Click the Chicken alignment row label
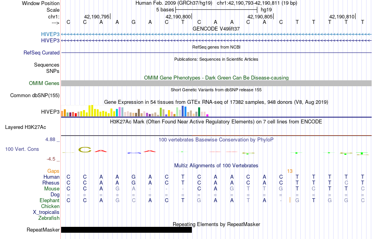This screenshot has height=239, width=372. 50,206
